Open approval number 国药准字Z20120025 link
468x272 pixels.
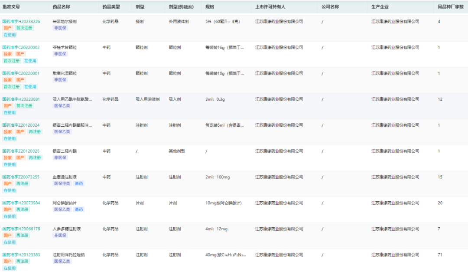[x=21, y=151]
